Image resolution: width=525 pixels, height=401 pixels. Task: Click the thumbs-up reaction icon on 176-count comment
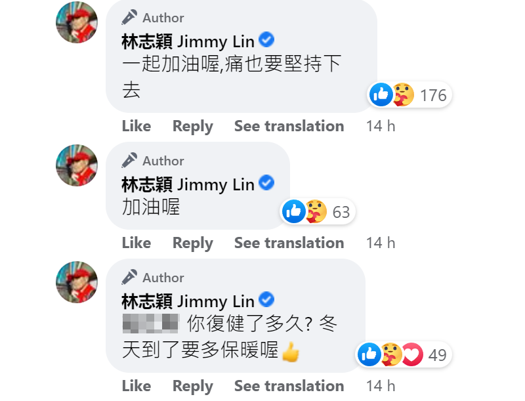[381, 95]
